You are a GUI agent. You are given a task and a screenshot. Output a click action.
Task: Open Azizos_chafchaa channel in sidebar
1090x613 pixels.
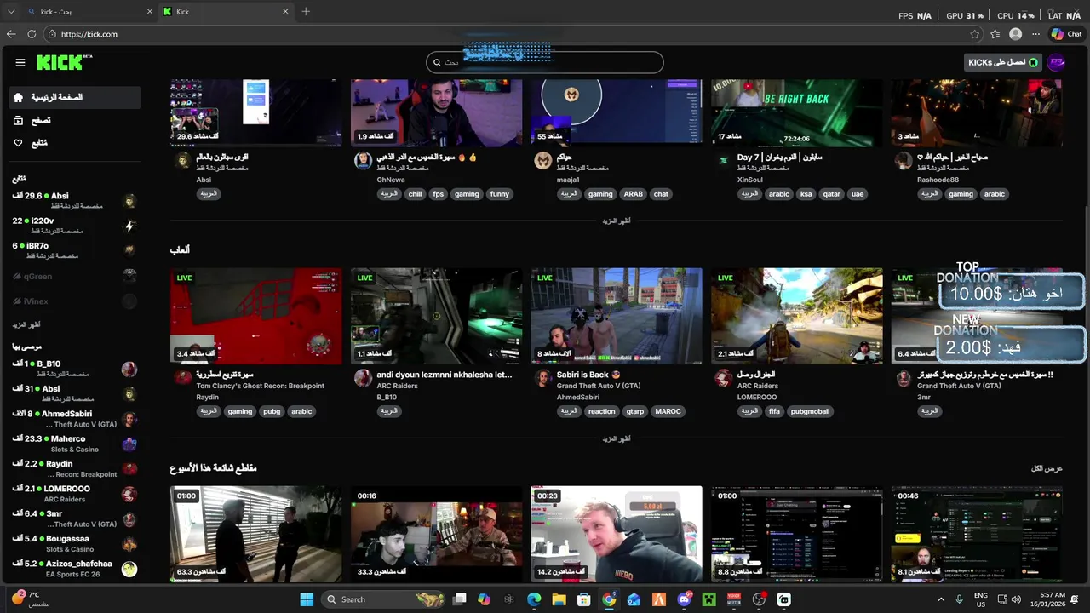tap(75, 568)
